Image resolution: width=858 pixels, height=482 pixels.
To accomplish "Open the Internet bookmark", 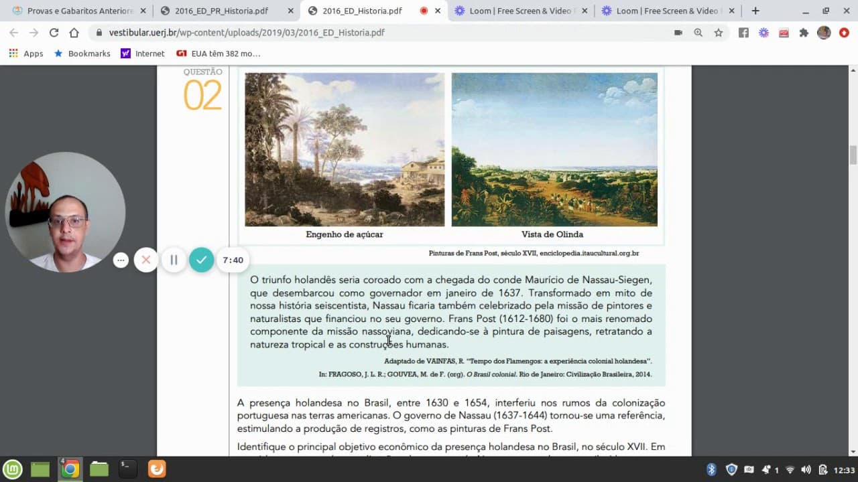I will pyautogui.click(x=142, y=54).
